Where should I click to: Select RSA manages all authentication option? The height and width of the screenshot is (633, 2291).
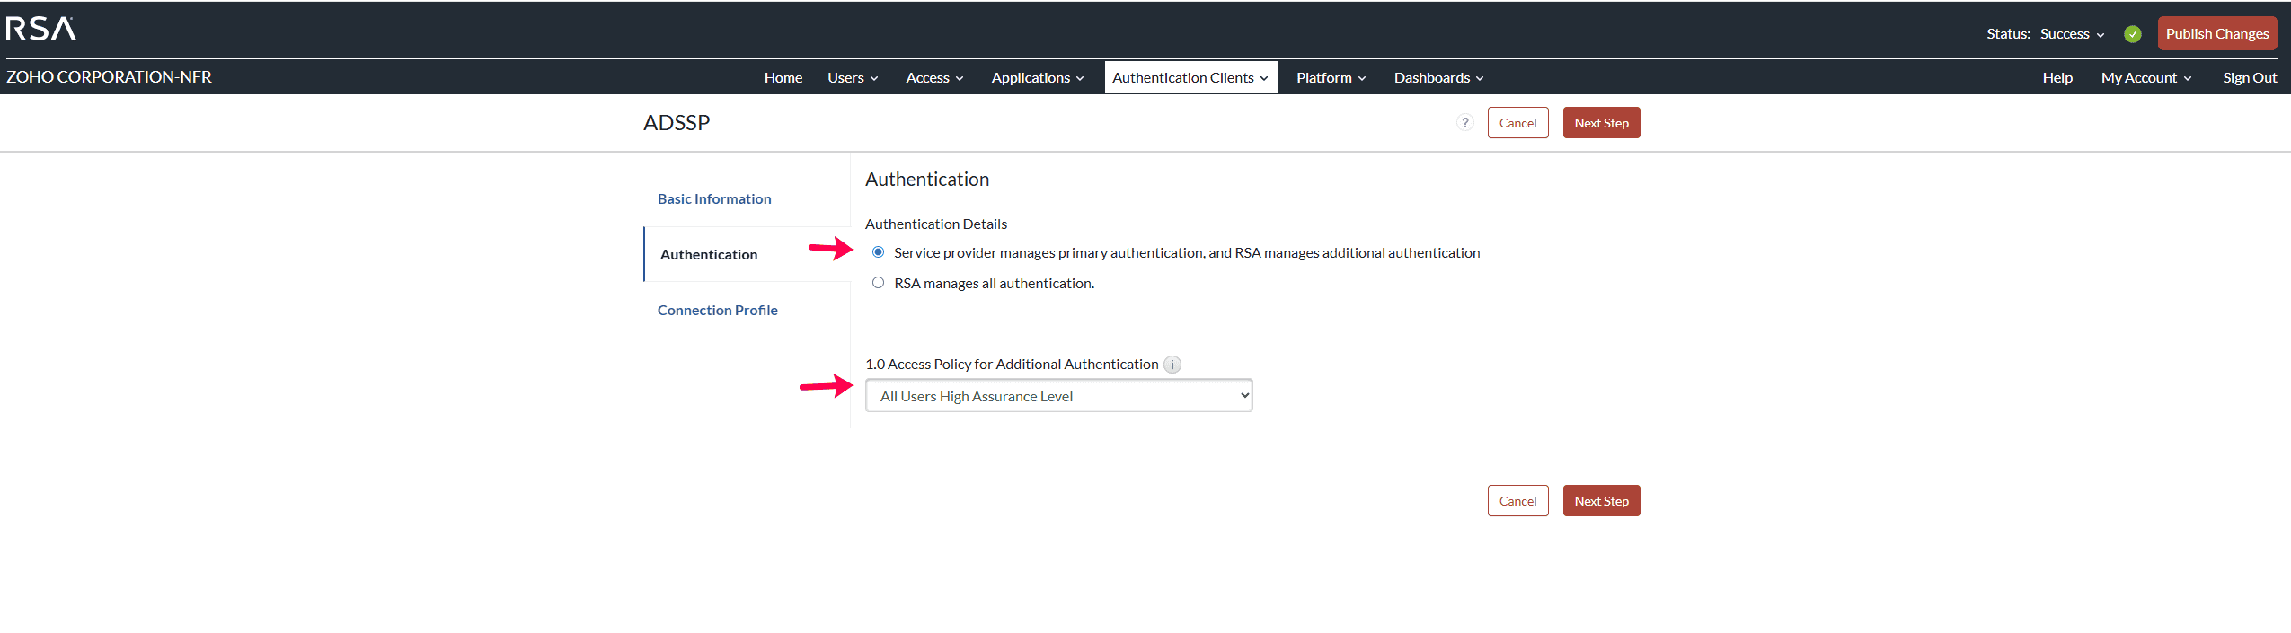(878, 283)
